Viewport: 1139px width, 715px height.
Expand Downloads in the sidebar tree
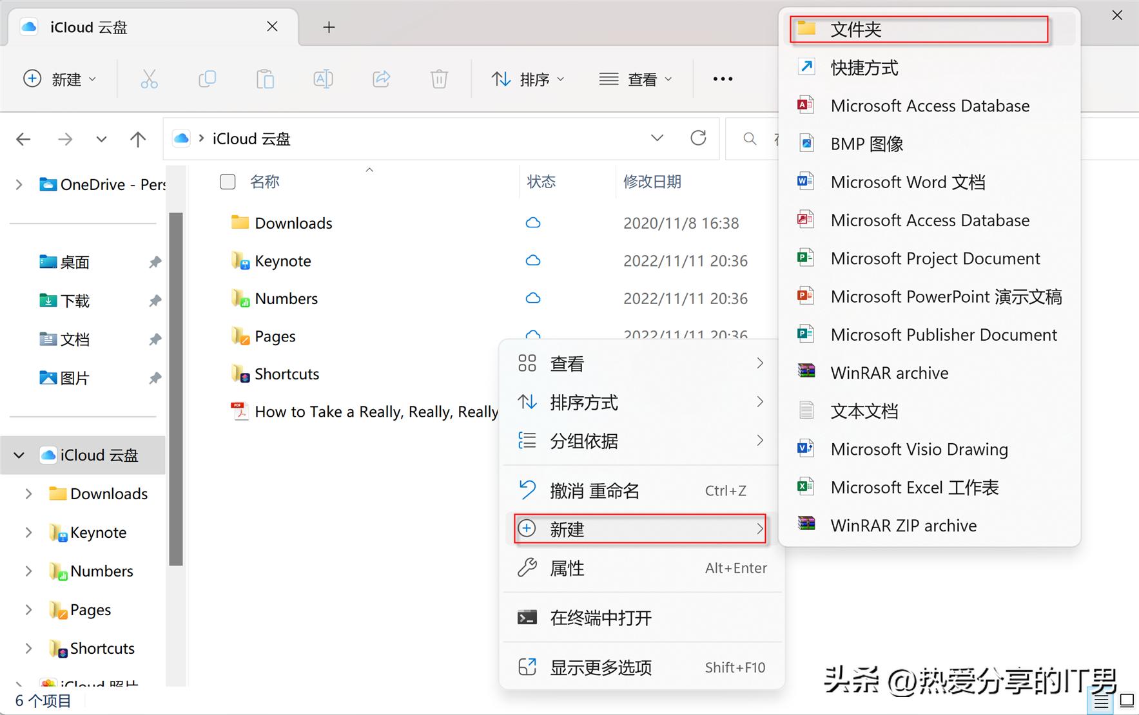coord(28,493)
